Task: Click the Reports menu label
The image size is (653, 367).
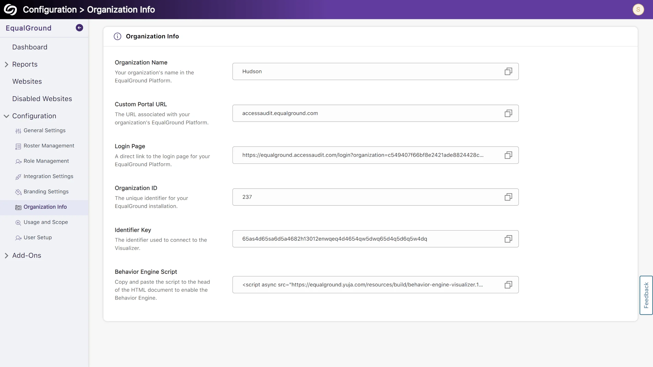Action: (25, 64)
